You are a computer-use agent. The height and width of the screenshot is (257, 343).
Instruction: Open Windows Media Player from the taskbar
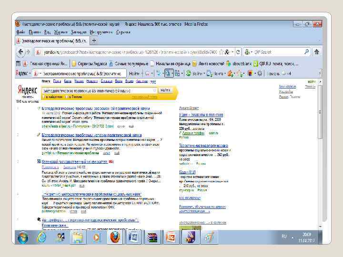click(96, 237)
